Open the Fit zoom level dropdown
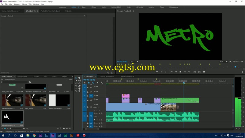 134,62
